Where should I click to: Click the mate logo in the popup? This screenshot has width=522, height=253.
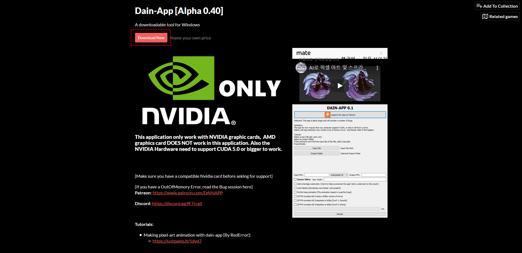point(303,53)
